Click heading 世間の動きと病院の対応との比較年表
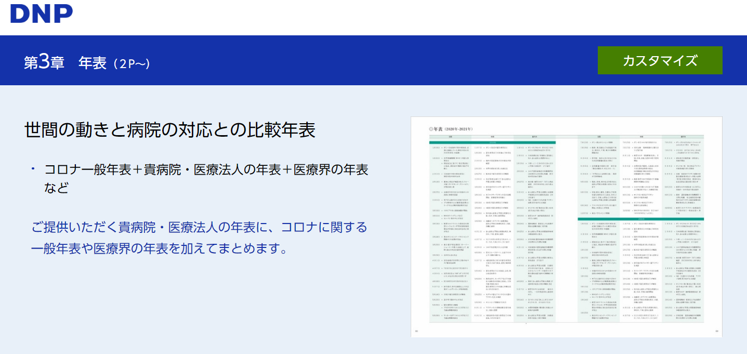Screen dimensions: 747x354 tap(170, 130)
